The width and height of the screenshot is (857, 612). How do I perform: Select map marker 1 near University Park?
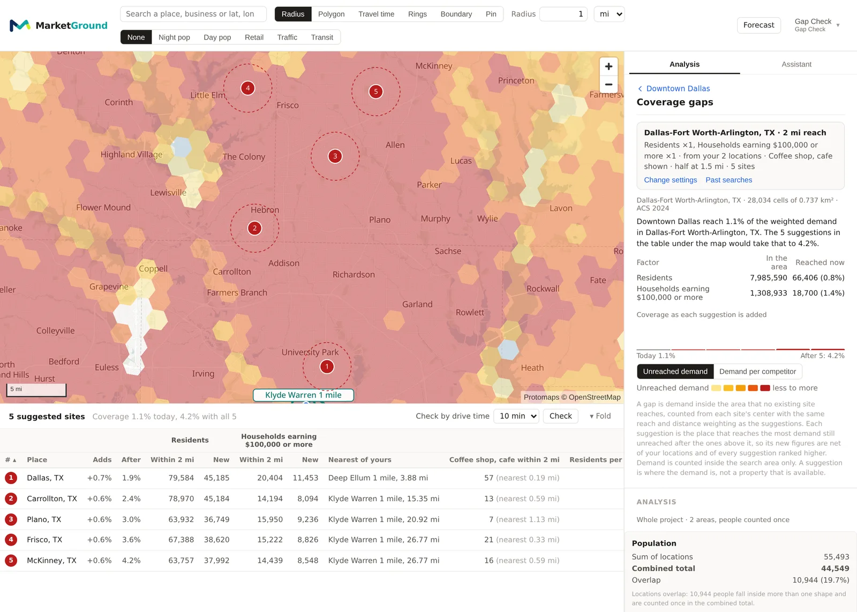(x=327, y=367)
